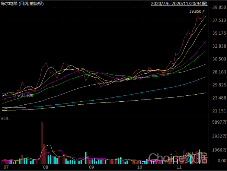Image resolution: width=227 pixels, height=171 pixels.
Task: Click the top axis price label 39.850
Action: coord(219,7)
